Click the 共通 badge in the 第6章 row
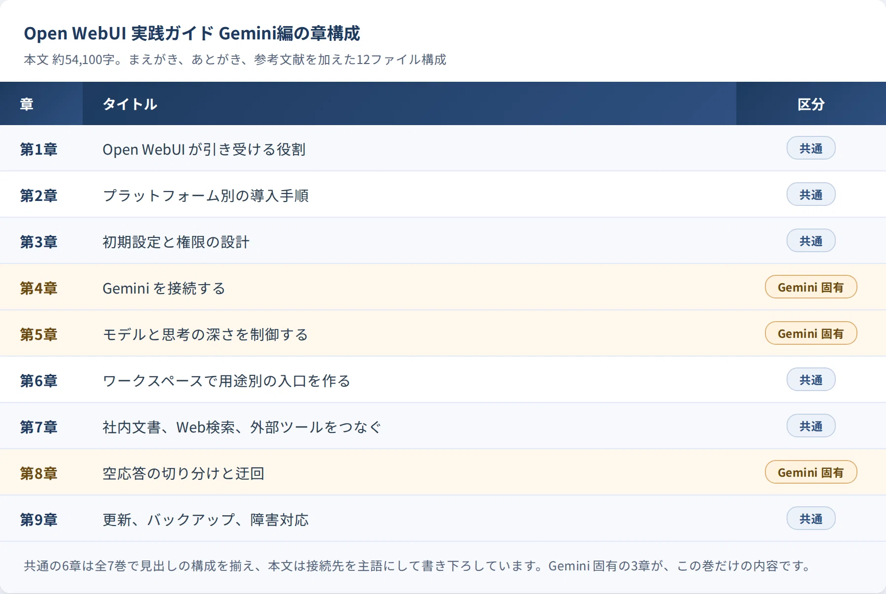 [x=811, y=379]
